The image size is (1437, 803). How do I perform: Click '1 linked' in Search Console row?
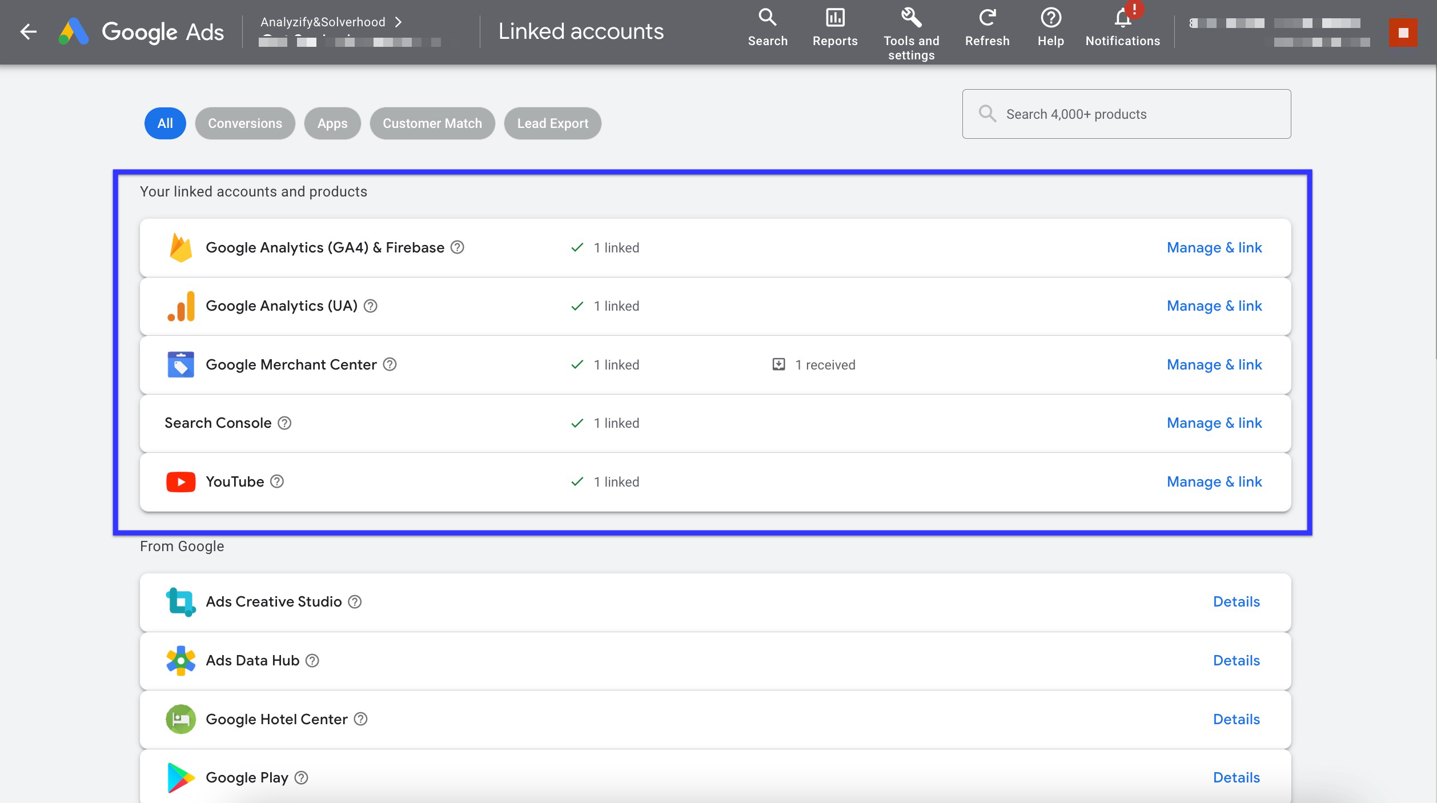[616, 423]
